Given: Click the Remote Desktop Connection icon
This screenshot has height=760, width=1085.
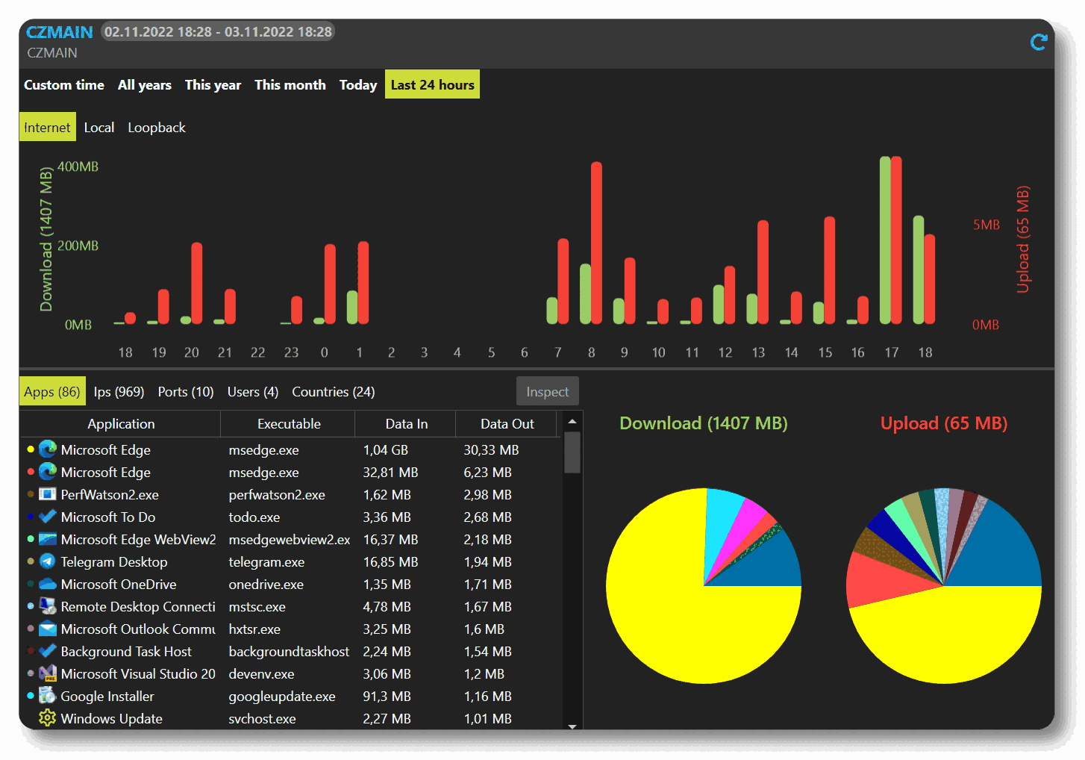Looking at the screenshot, I should coord(47,606).
